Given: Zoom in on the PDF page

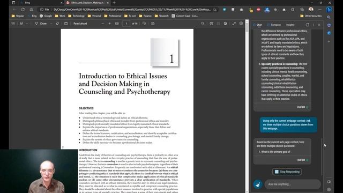Looking at the screenshot, I should pos(109,24).
